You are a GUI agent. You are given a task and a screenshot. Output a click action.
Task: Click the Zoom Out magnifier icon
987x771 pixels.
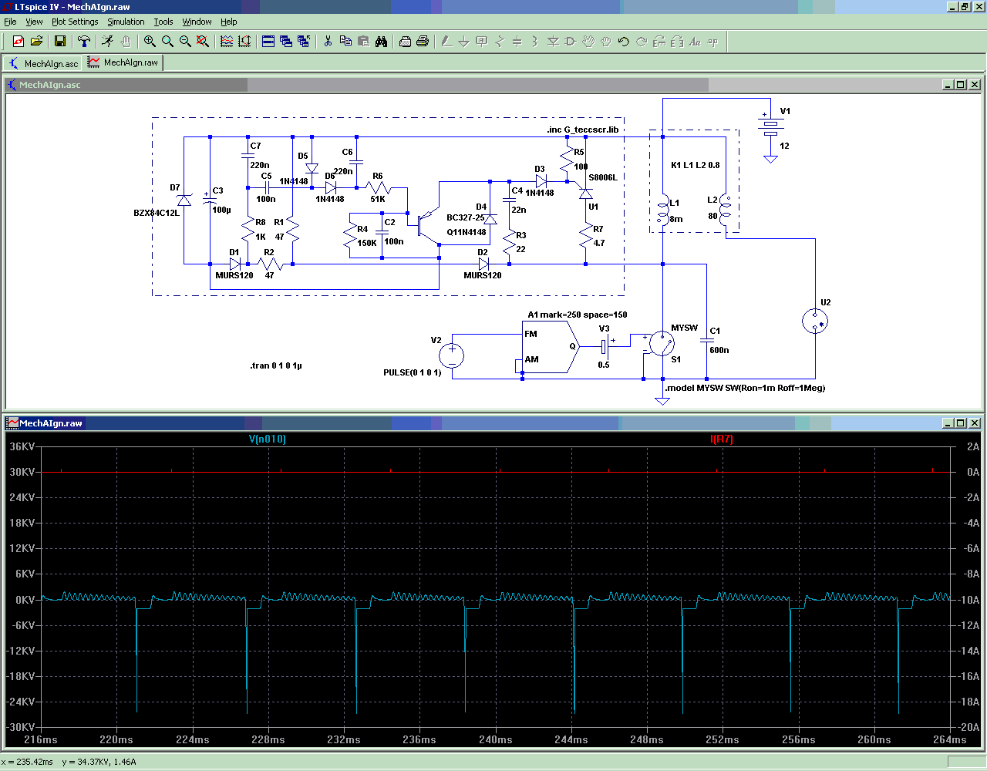(185, 42)
